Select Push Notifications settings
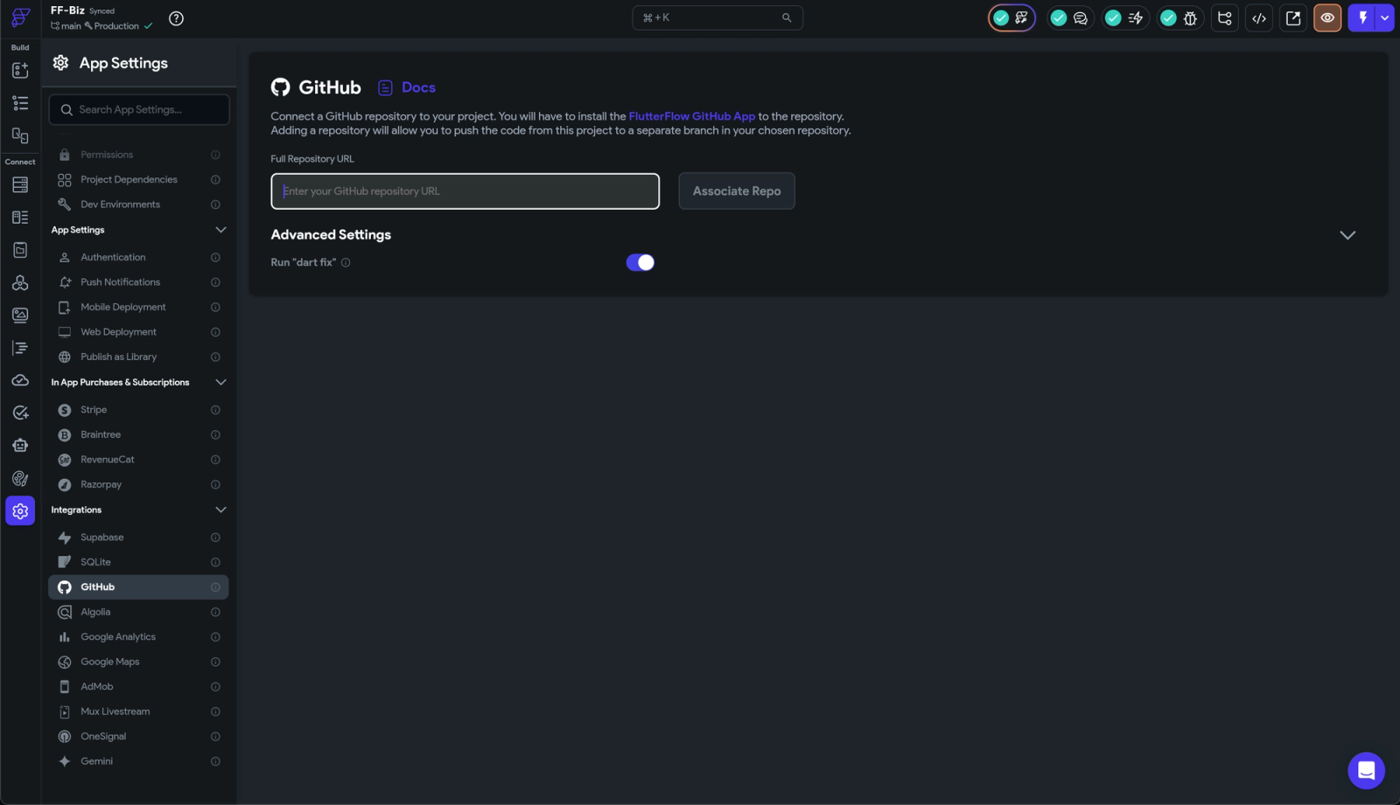 tap(138, 282)
